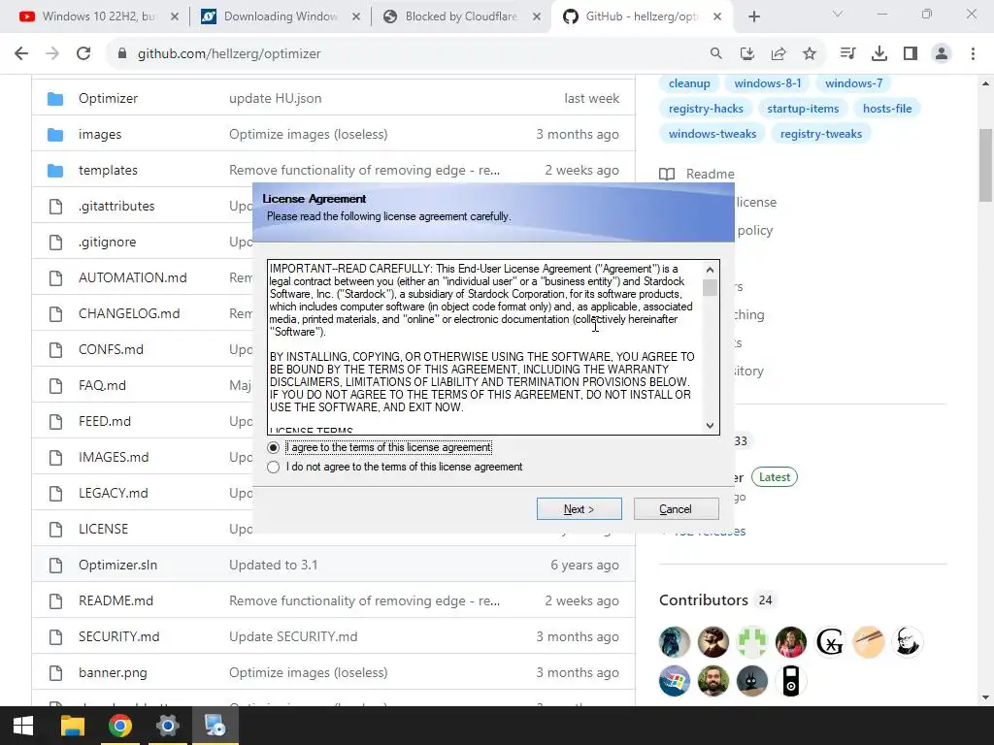Open the Chrome downloads icon
The image size is (994, 745).
pyautogui.click(x=879, y=54)
